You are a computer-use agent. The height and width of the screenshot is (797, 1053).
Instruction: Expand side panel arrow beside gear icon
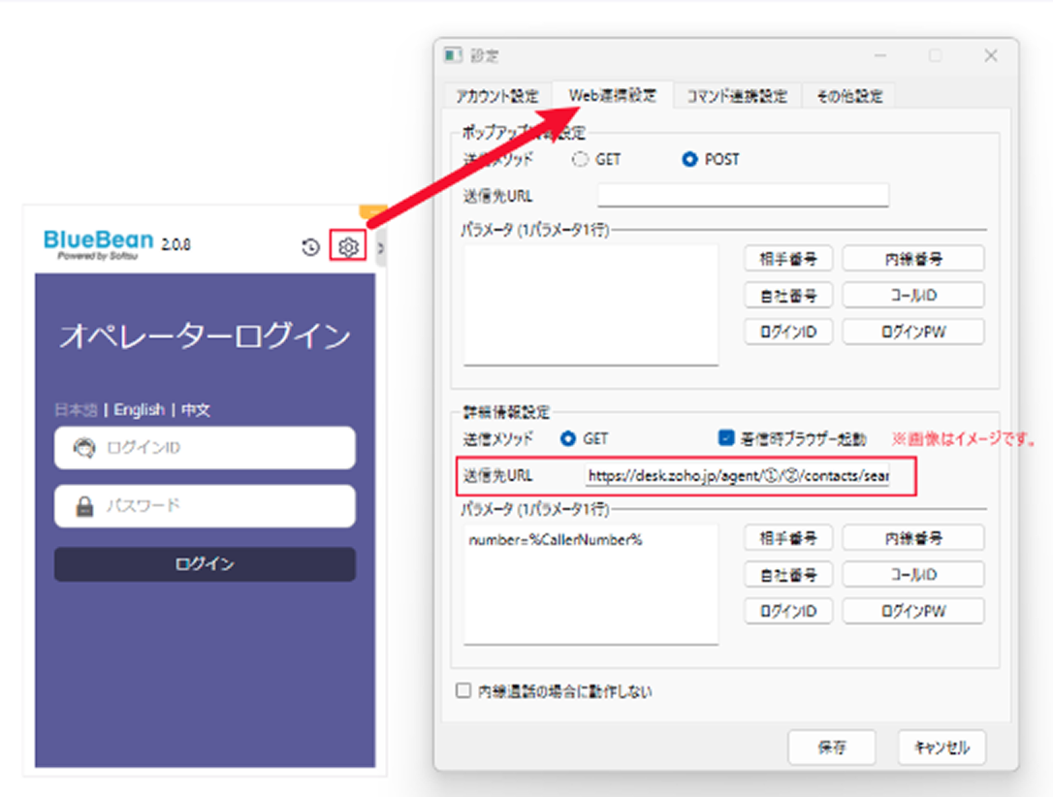tap(380, 248)
